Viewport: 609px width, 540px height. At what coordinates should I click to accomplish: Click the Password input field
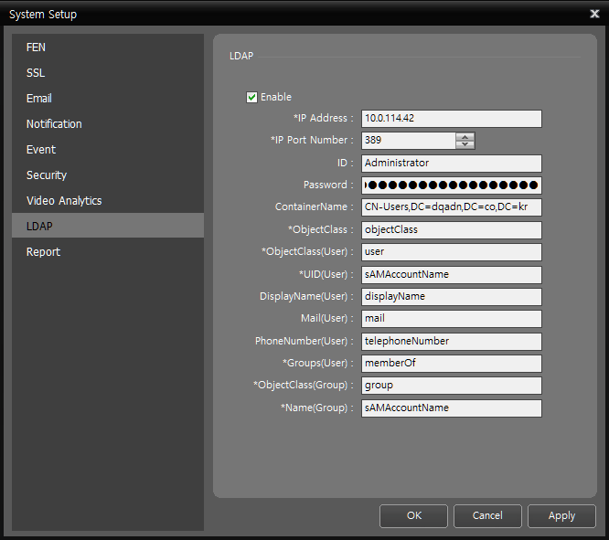452,185
